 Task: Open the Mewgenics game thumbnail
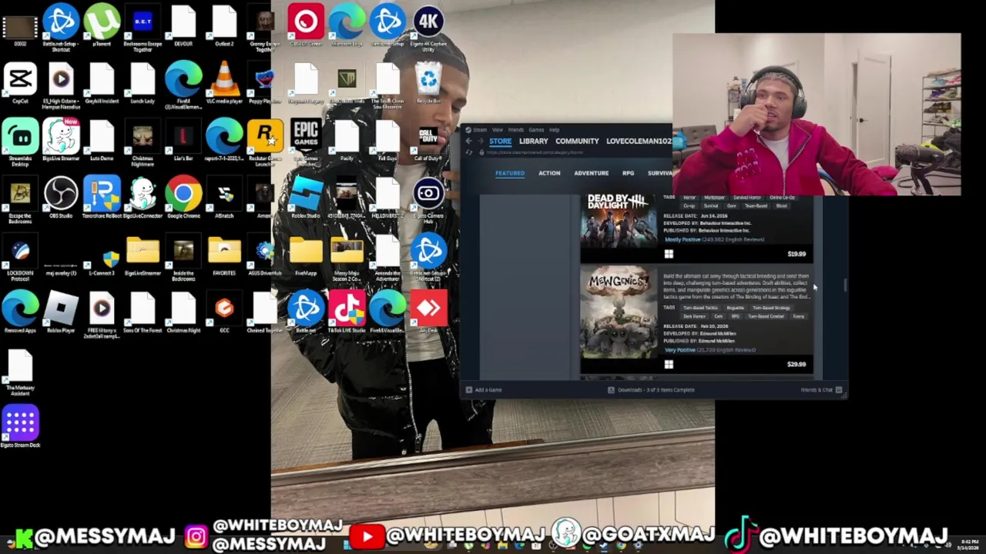(x=619, y=312)
